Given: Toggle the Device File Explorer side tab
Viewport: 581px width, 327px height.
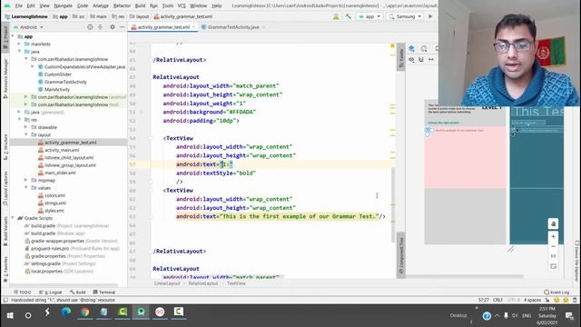Looking at the screenshot, I should (577, 261).
